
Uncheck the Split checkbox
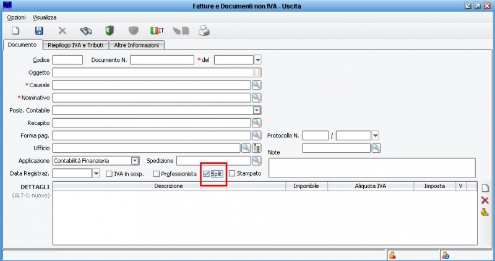click(206, 174)
